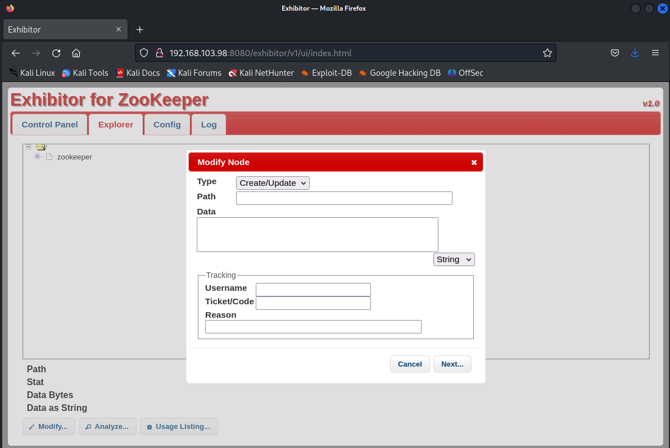Image resolution: width=670 pixels, height=448 pixels.
Task: Open the Kali NetHunter bookmark
Action: tap(261, 73)
